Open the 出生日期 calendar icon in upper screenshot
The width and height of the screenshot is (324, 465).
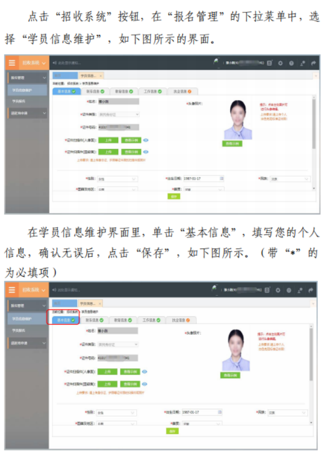[x=222, y=178]
